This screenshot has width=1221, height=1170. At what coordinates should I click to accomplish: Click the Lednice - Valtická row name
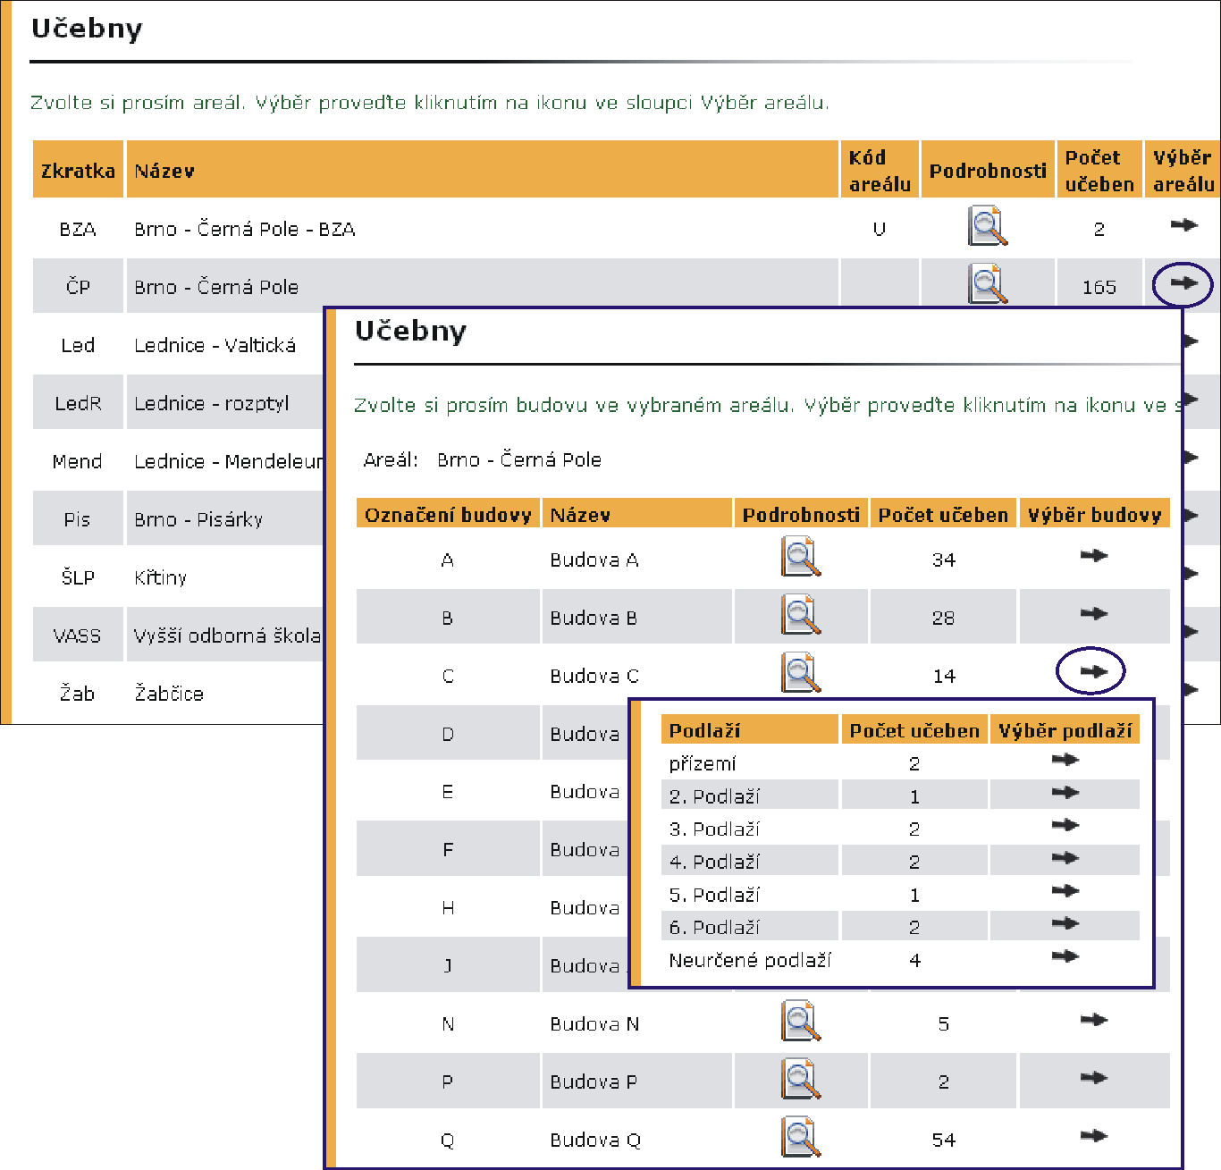coord(215,345)
